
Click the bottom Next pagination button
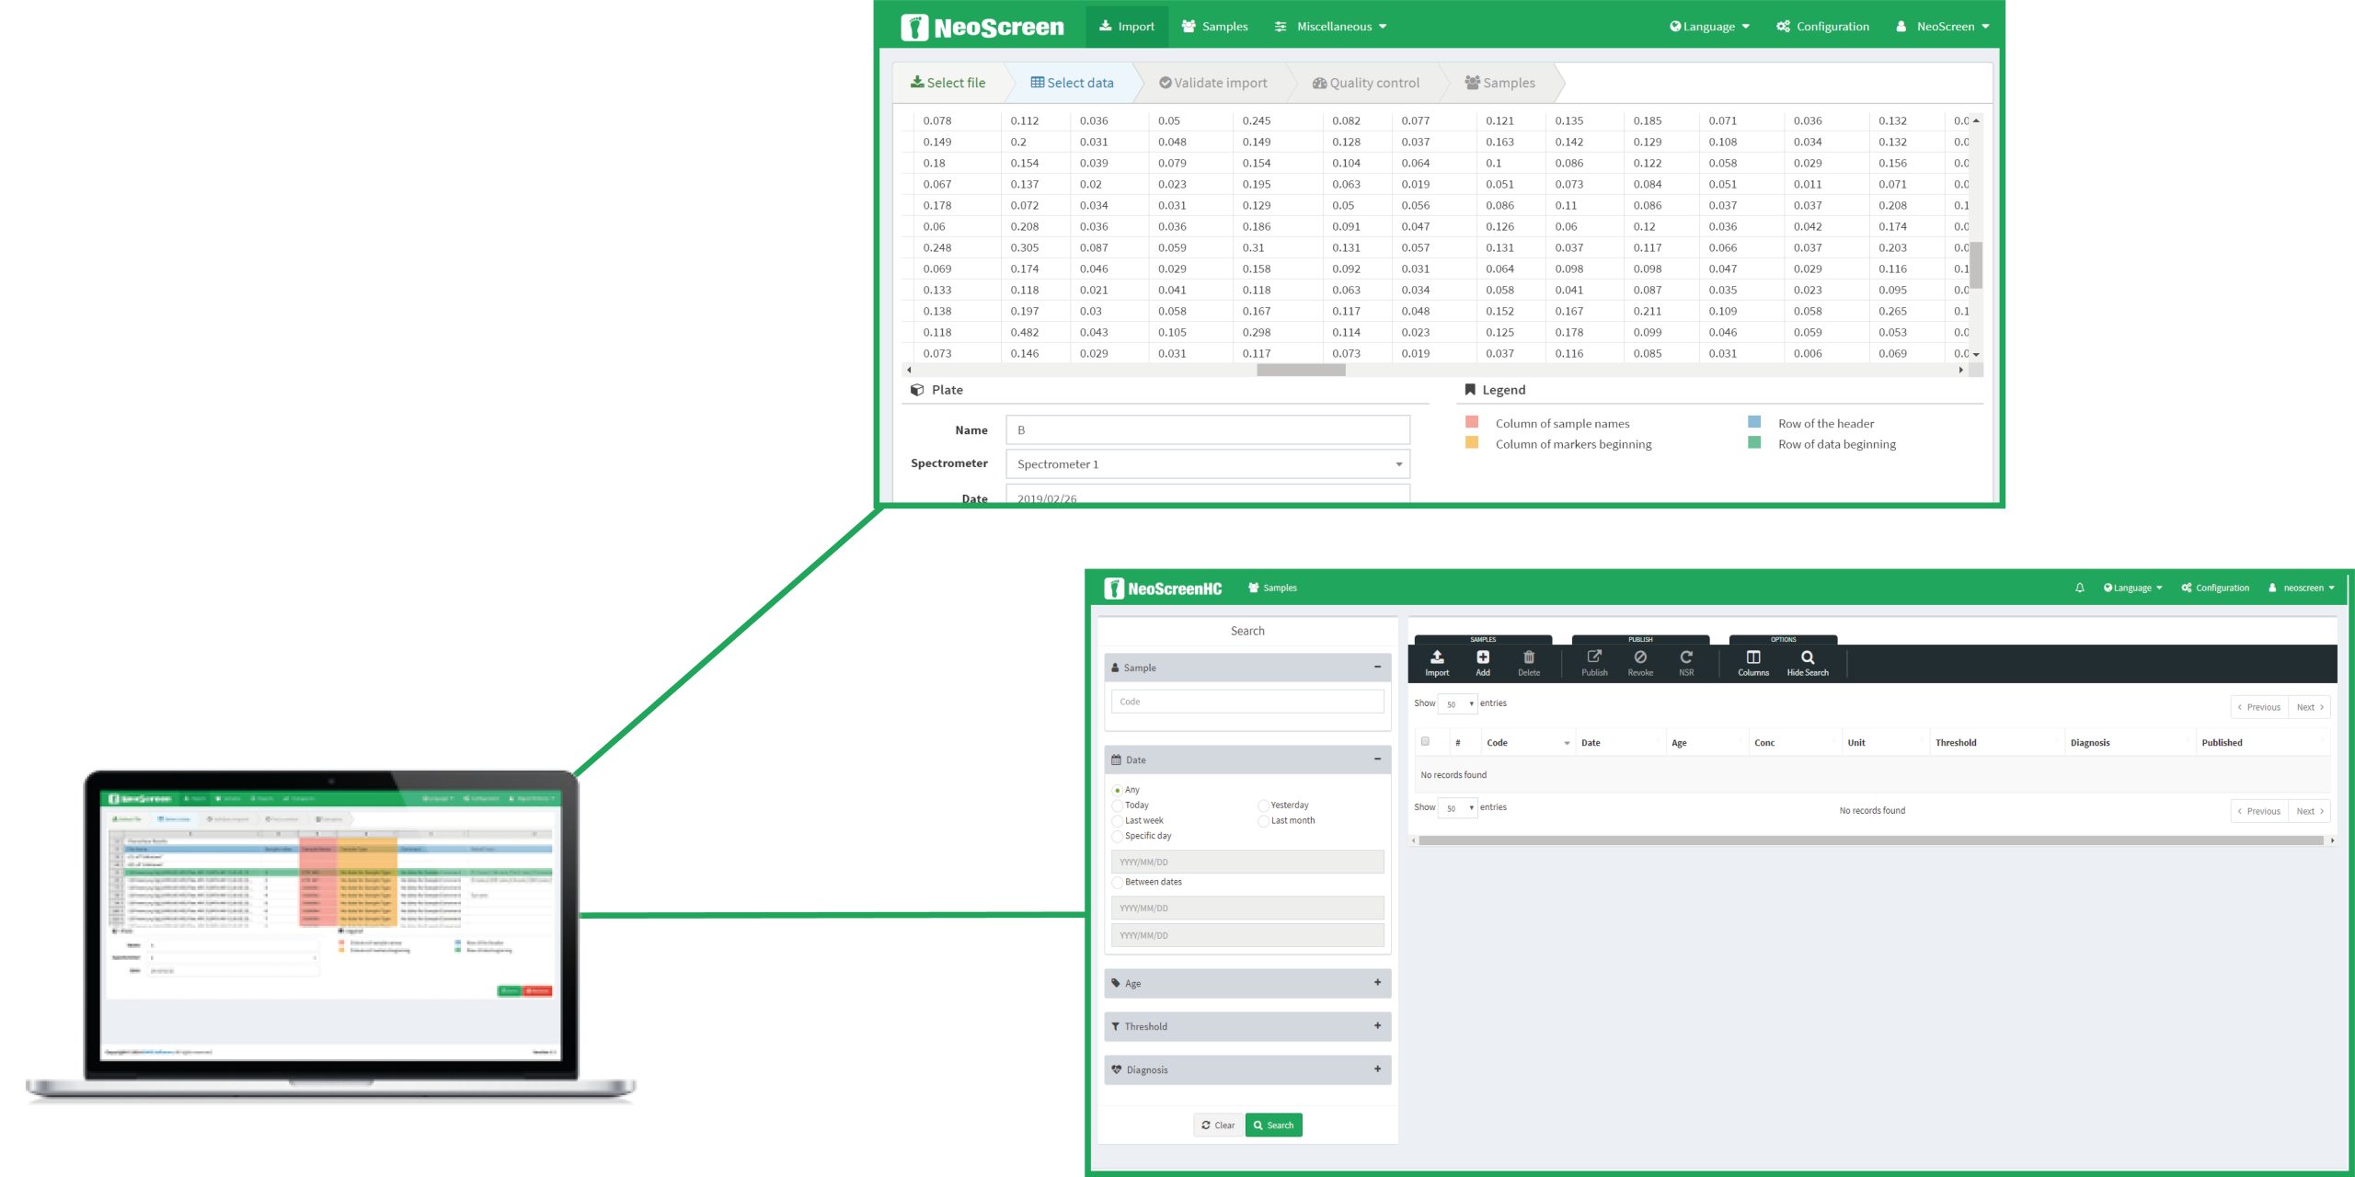[x=2309, y=812]
